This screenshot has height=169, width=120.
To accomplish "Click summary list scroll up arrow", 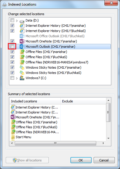I will click(108, 100).
